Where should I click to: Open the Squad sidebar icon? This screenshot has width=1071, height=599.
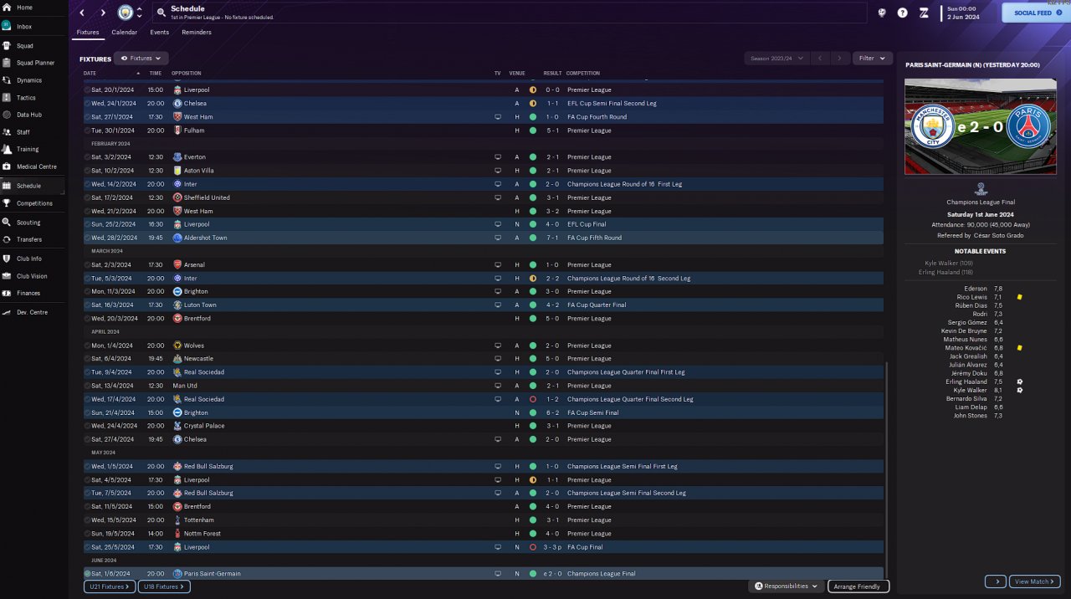8,46
